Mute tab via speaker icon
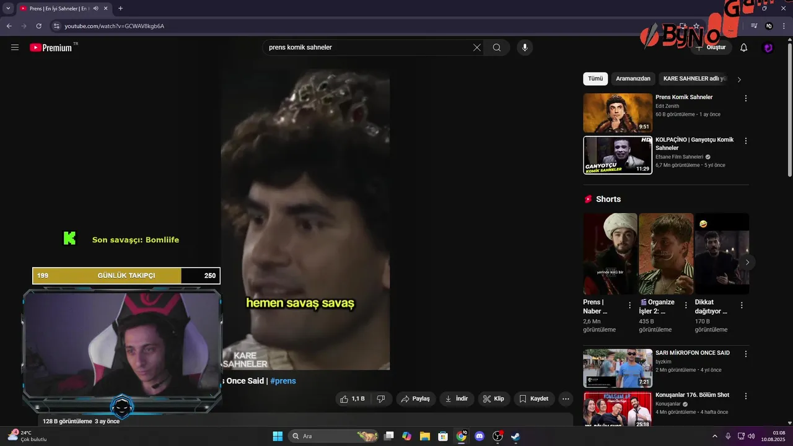The image size is (793, 446). (x=96, y=9)
